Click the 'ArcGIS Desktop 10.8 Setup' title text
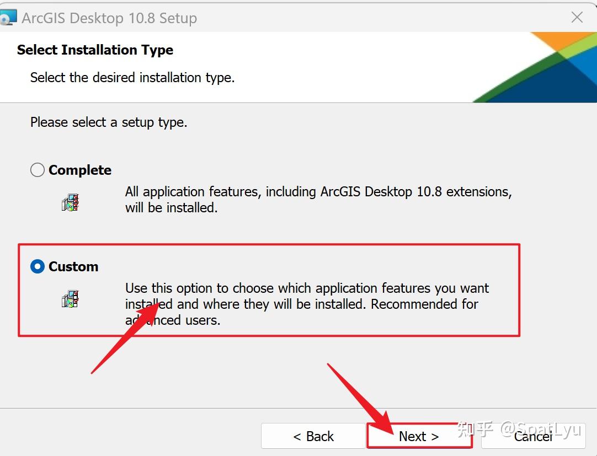Image resolution: width=597 pixels, height=456 pixels. pos(109,18)
